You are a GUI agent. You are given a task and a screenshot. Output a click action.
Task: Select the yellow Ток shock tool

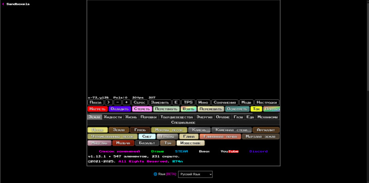point(256,109)
